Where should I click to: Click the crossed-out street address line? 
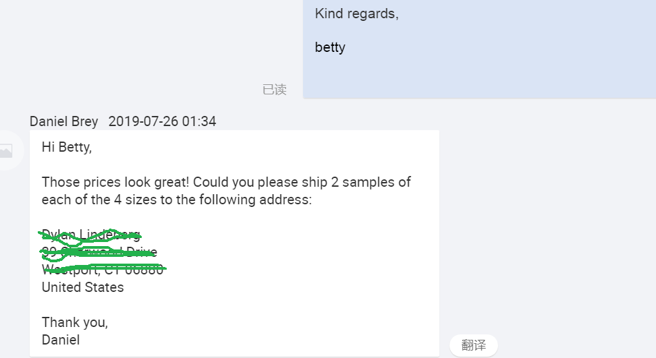click(99, 252)
